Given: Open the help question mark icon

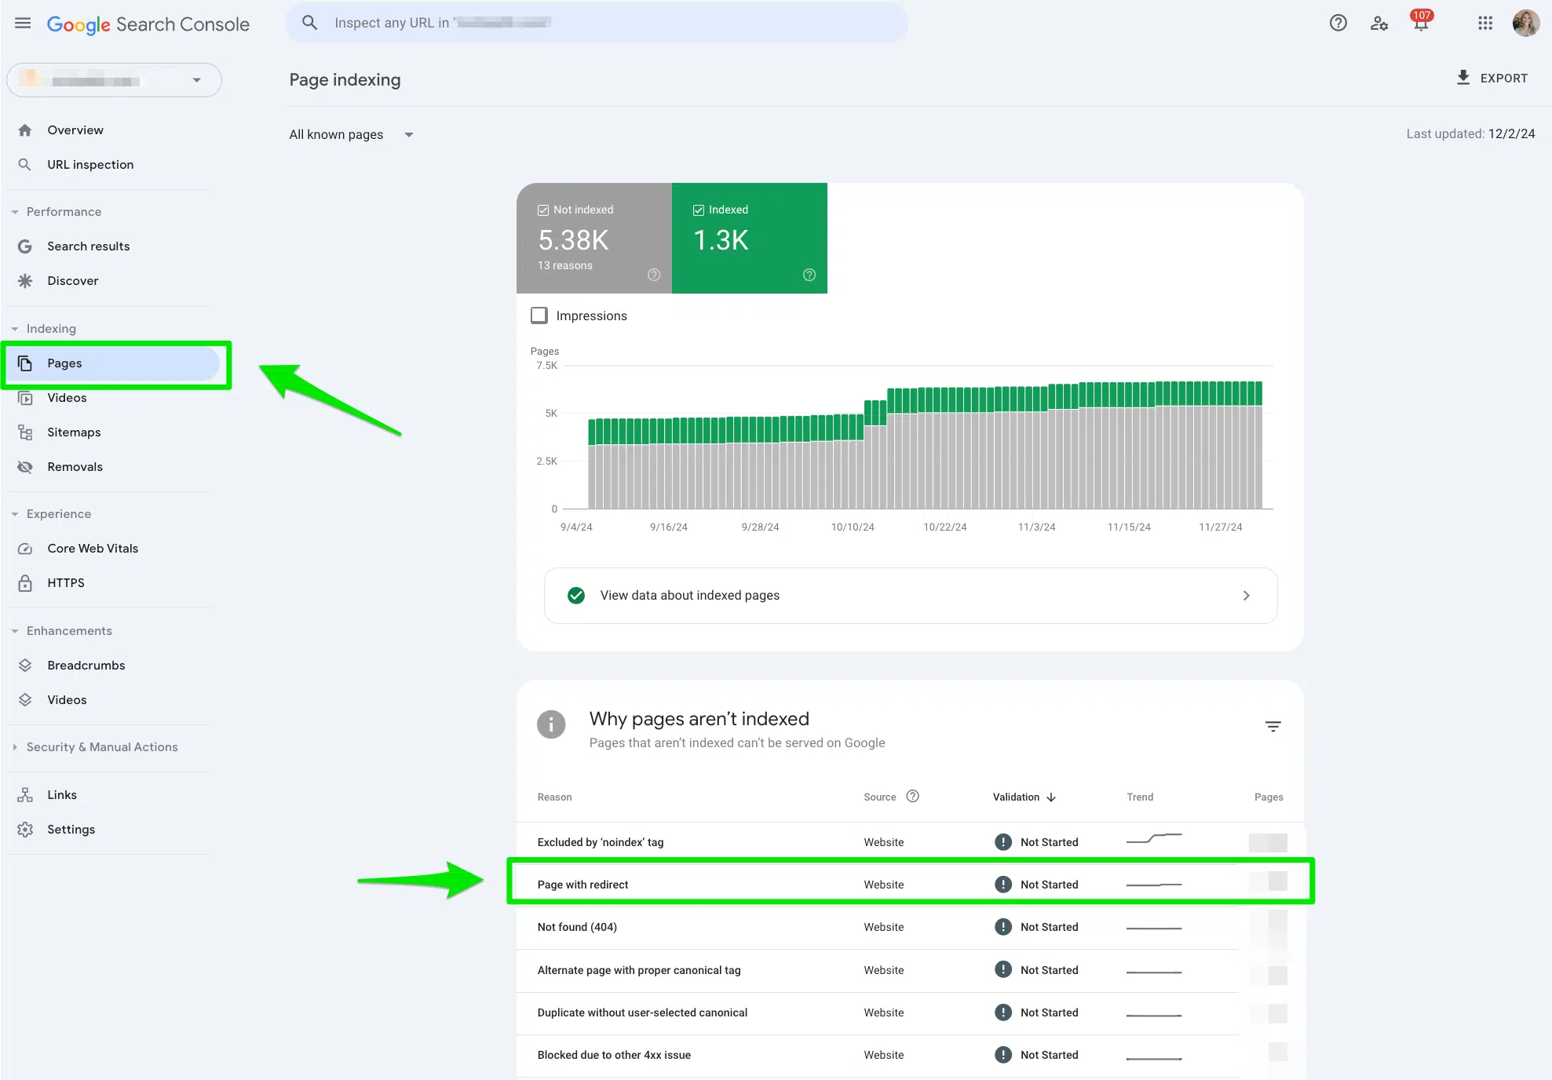Looking at the screenshot, I should coord(1338,23).
